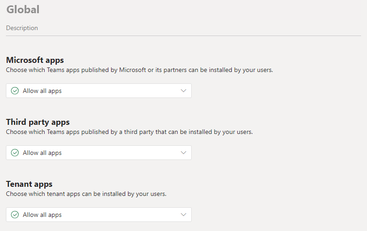Click the Microsoft apps heading

point(35,60)
